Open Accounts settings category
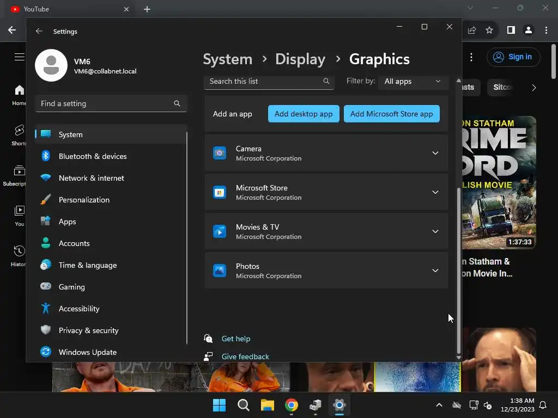The image size is (558, 418). pos(111,243)
